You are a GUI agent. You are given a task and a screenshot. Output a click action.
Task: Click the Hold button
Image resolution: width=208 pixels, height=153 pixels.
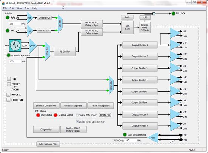point(145,17)
